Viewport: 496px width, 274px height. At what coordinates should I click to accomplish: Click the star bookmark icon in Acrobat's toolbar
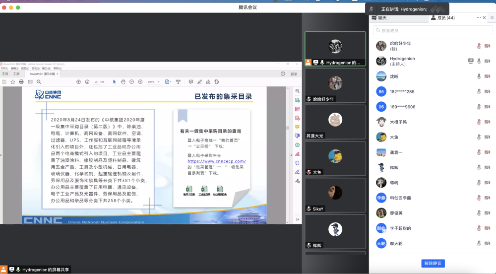[x=13, y=82]
